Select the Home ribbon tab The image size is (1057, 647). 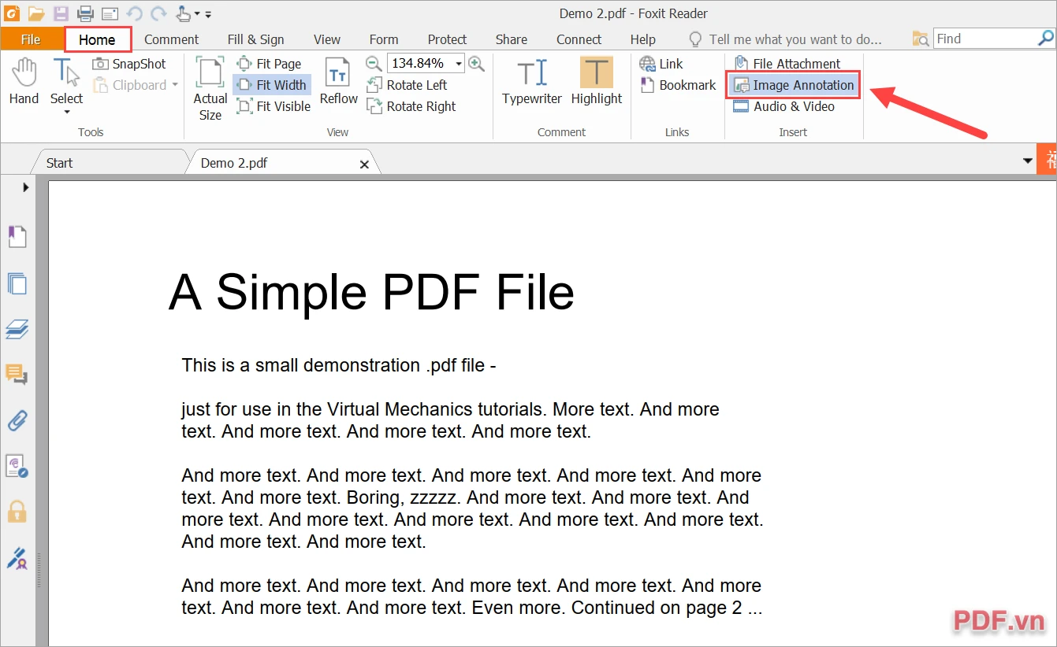coord(97,39)
